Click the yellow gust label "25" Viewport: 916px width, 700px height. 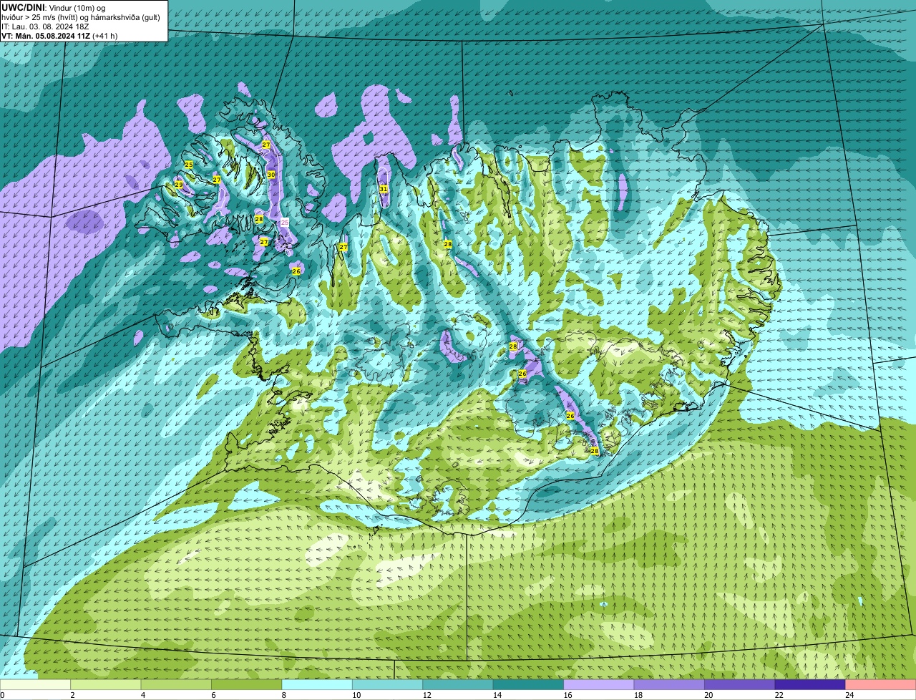point(189,165)
